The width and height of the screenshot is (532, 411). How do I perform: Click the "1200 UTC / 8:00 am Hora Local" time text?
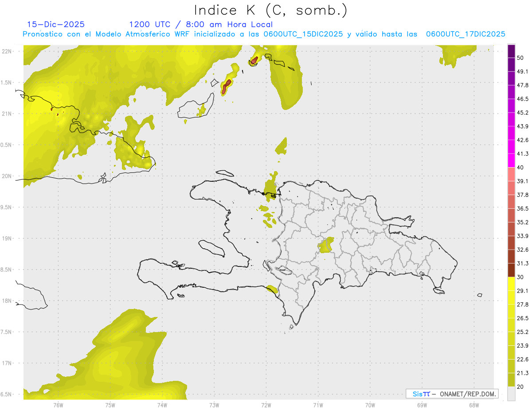coord(201,24)
